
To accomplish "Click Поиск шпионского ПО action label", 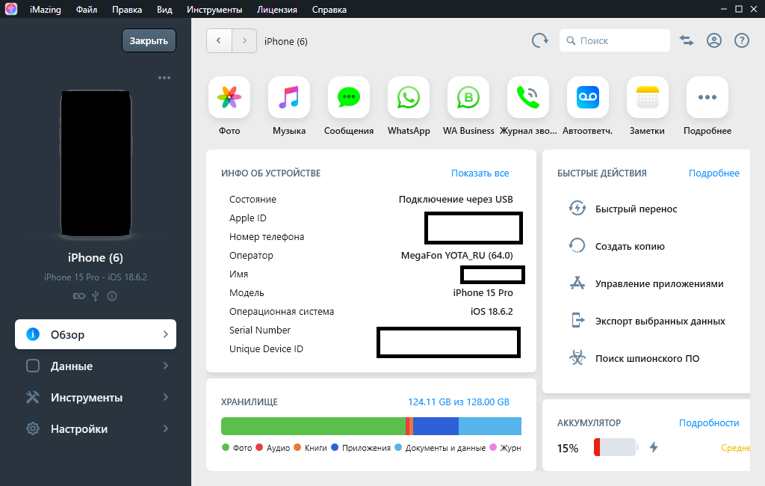I will tap(648, 358).
